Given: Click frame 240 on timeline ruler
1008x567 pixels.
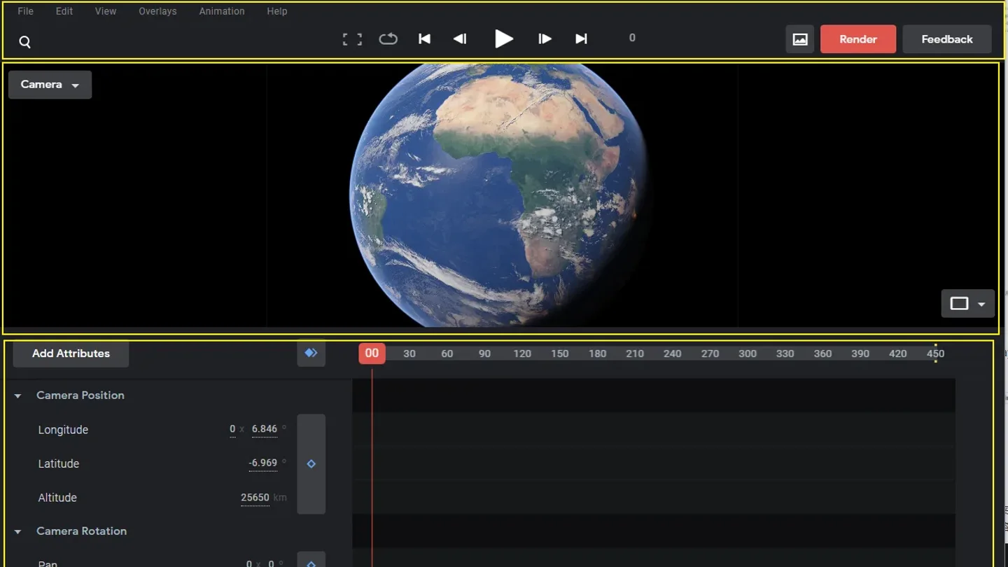Looking at the screenshot, I should point(672,354).
